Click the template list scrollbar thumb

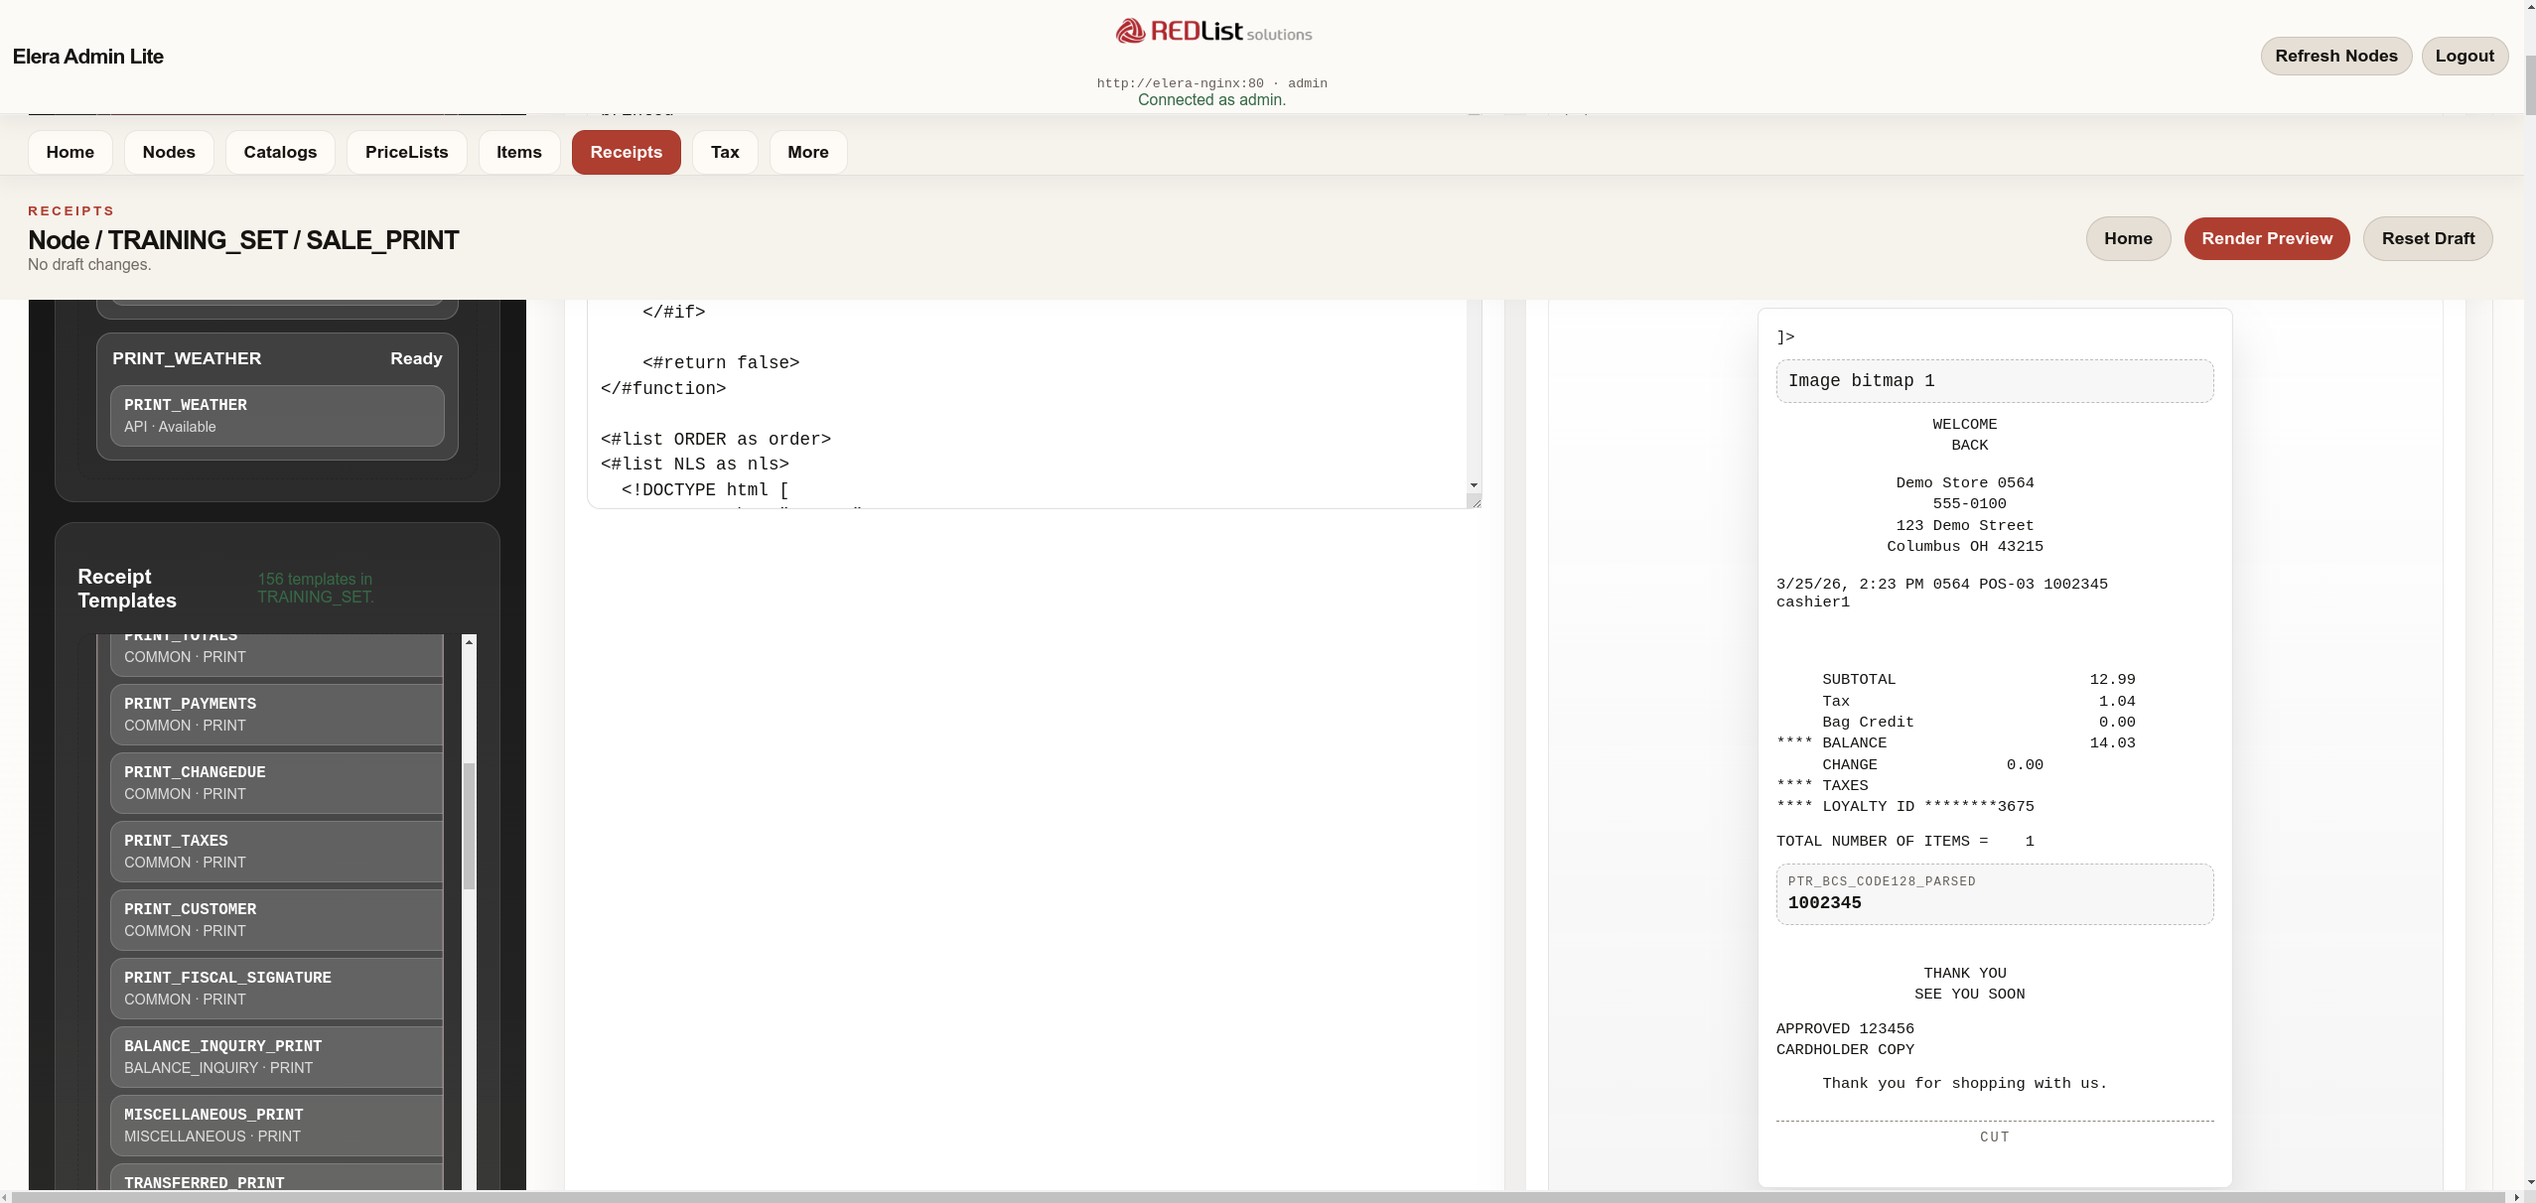(x=470, y=826)
